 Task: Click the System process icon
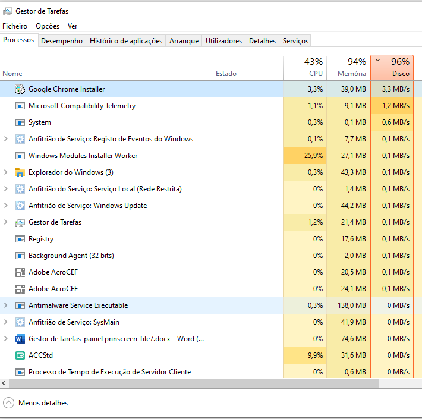click(20, 122)
